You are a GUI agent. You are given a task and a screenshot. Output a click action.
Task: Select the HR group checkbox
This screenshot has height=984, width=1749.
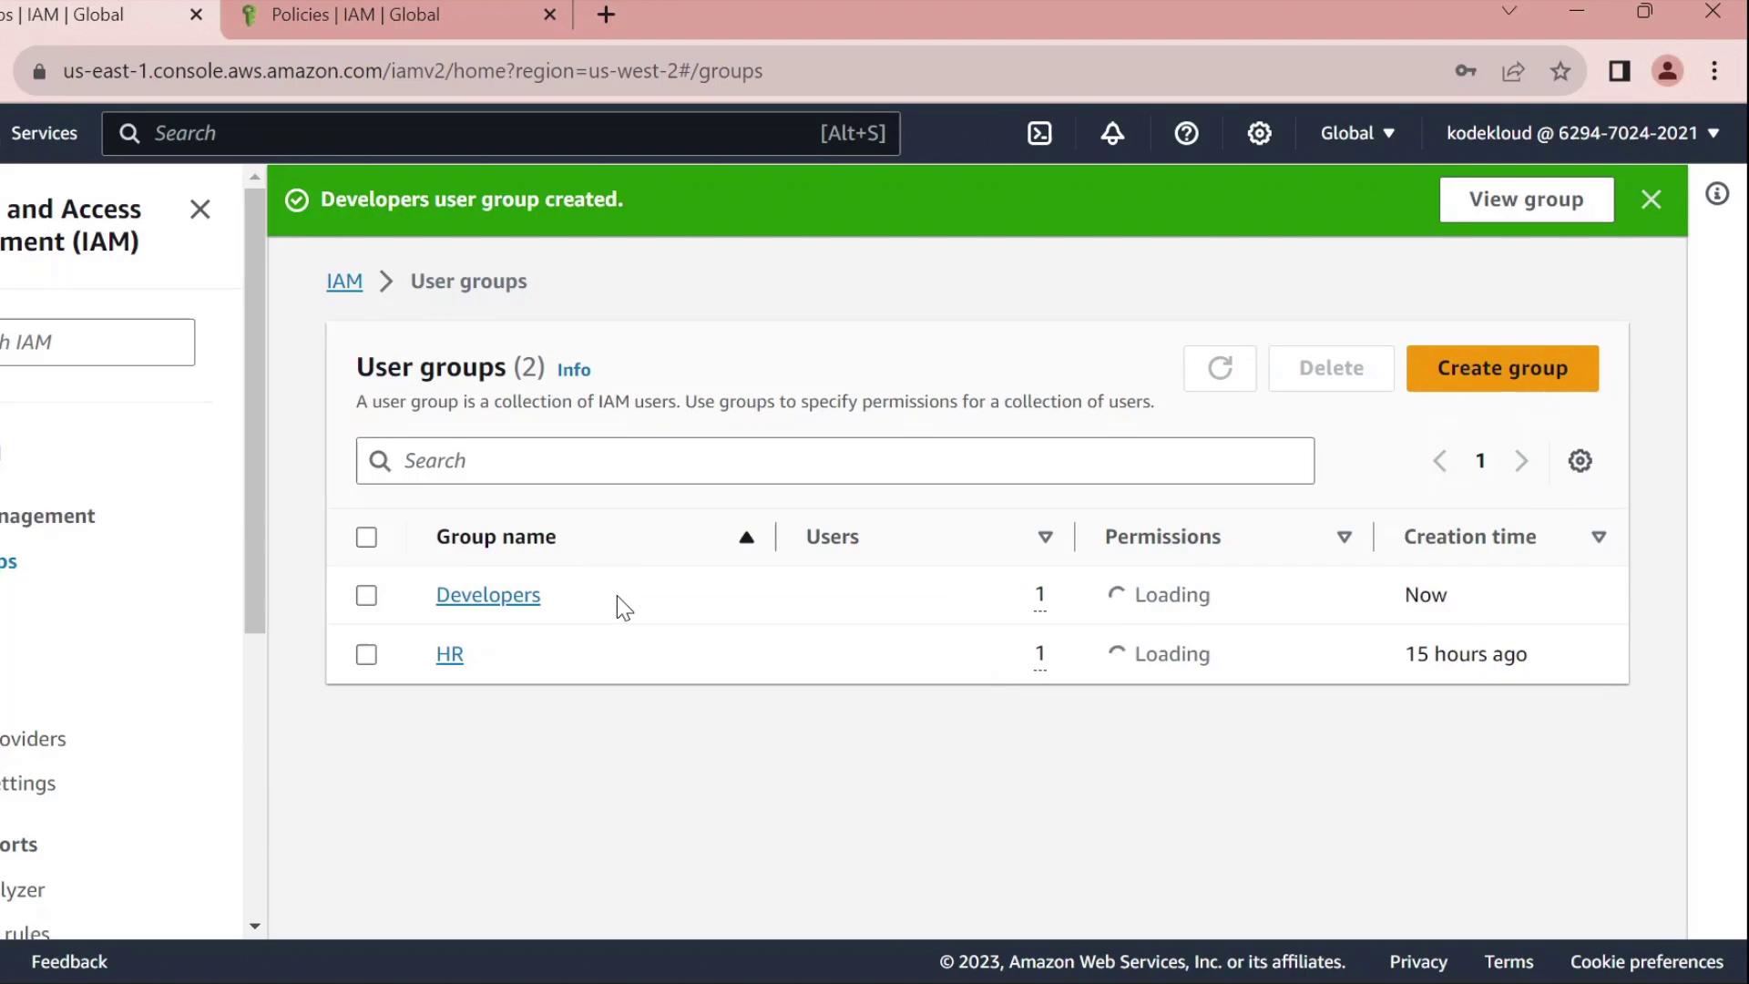[x=366, y=655]
